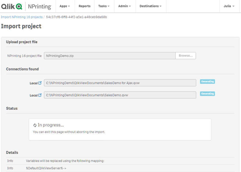The height and width of the screenshot is (172, 241).
Task: Click the In progress spinner icon
Action: tap(35, 125)
